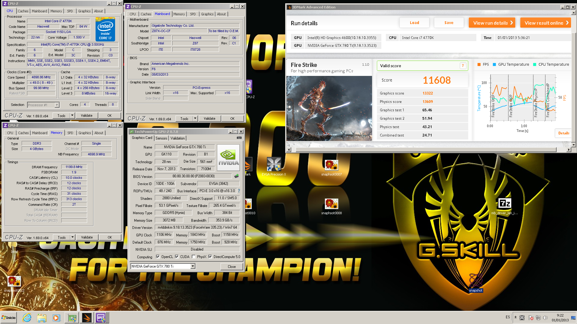Click View result online in 3DMark
The width and height of the screenshot is (577, 324).
pos(545,23)
